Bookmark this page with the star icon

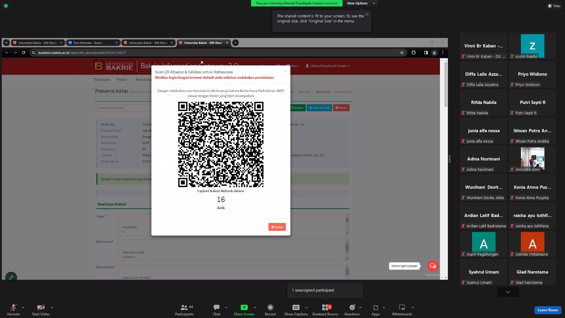[x=402, y=53]
